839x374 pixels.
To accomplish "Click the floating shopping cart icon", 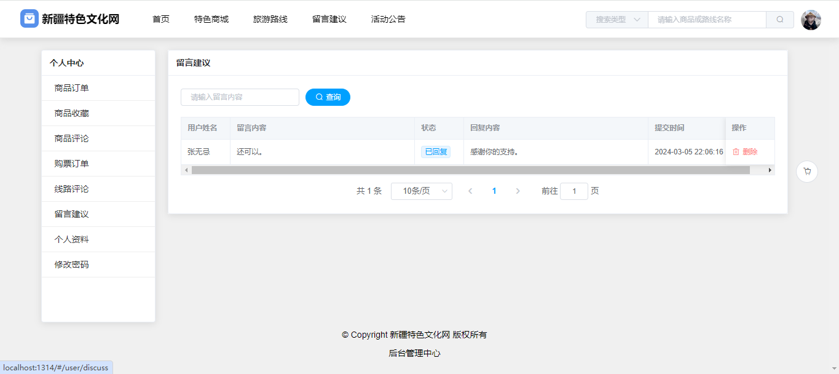I will click(x=806, y=172).
